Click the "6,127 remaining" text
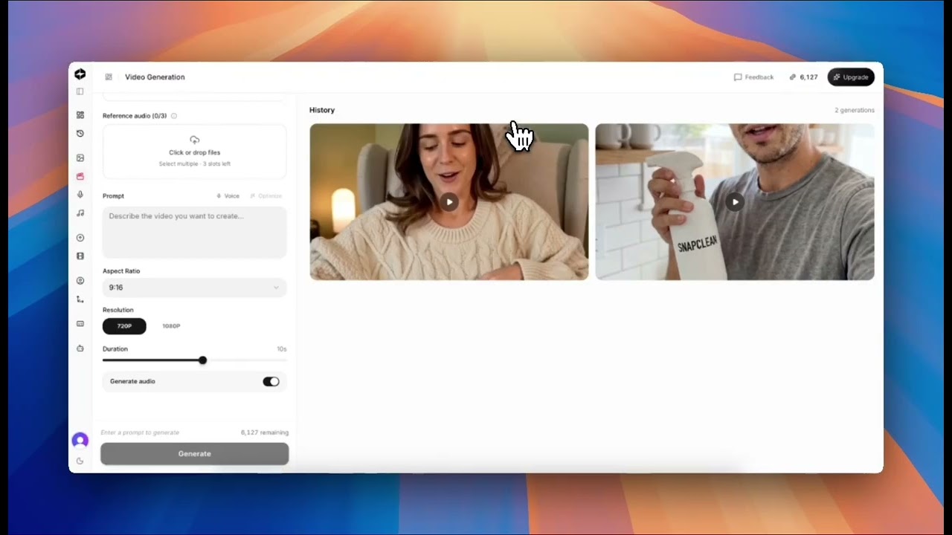Screen dimensions: 952x535 pos(265,432)
